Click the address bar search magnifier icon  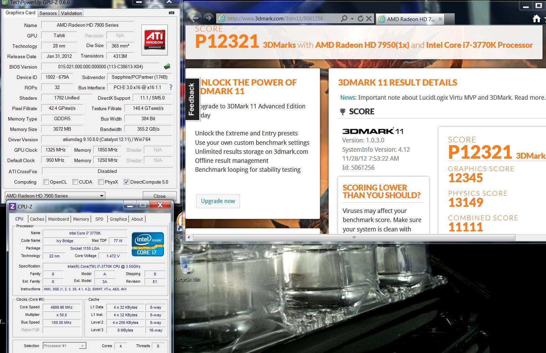coord(344,18)
